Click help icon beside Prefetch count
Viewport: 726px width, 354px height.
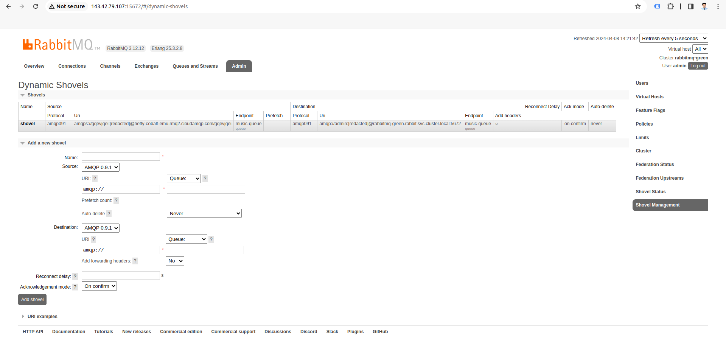pos(116,200)
